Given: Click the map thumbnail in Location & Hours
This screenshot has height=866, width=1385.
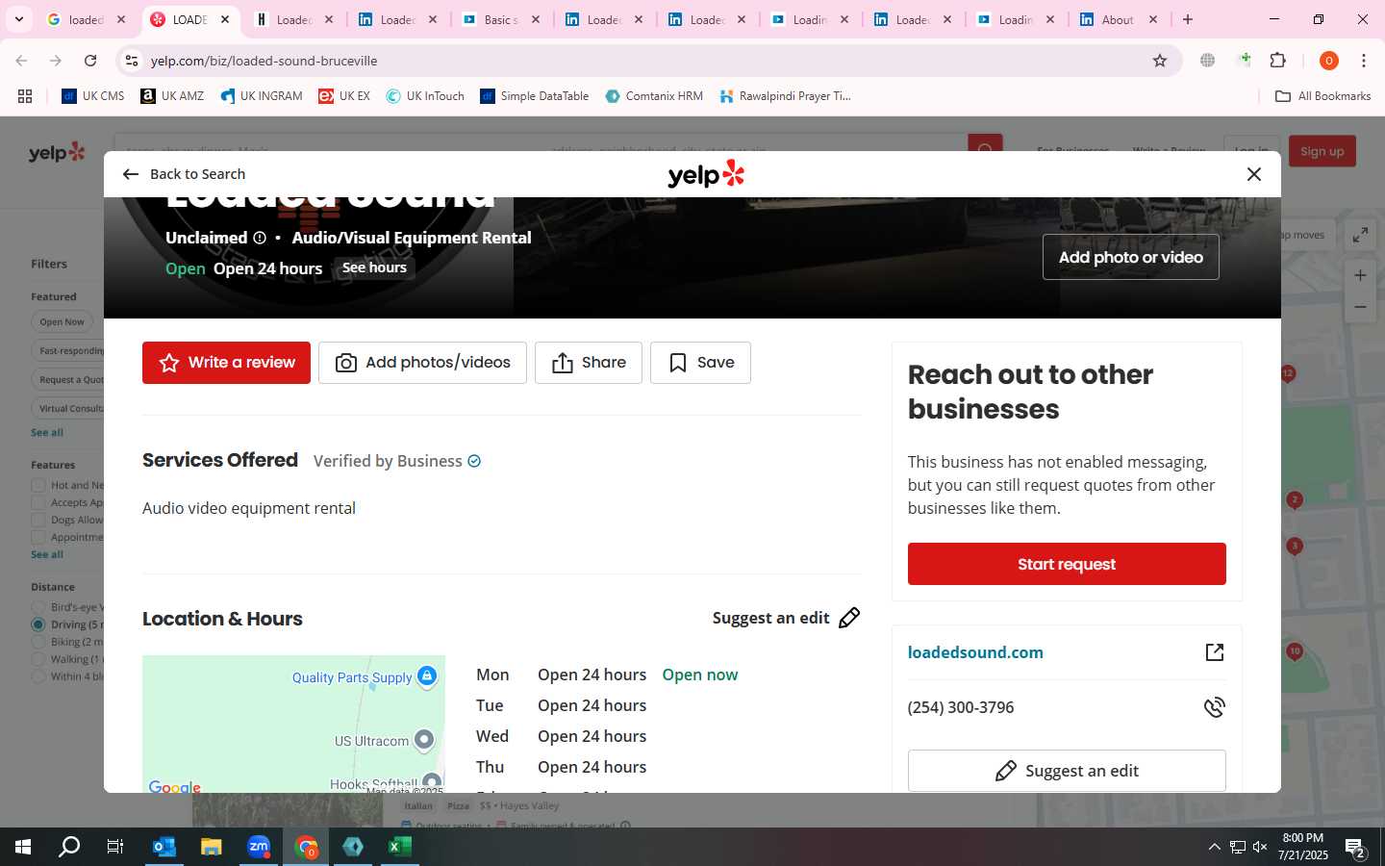Looking at the screenshot, I should tap(293, 724).
